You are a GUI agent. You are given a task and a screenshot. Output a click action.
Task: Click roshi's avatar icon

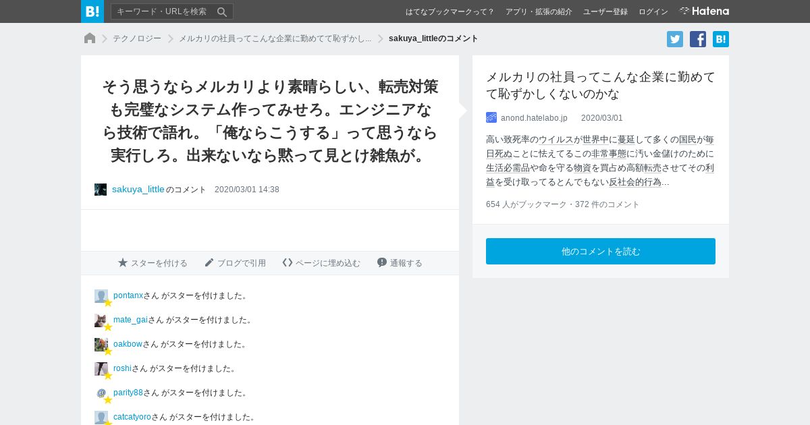coord(101,369)
